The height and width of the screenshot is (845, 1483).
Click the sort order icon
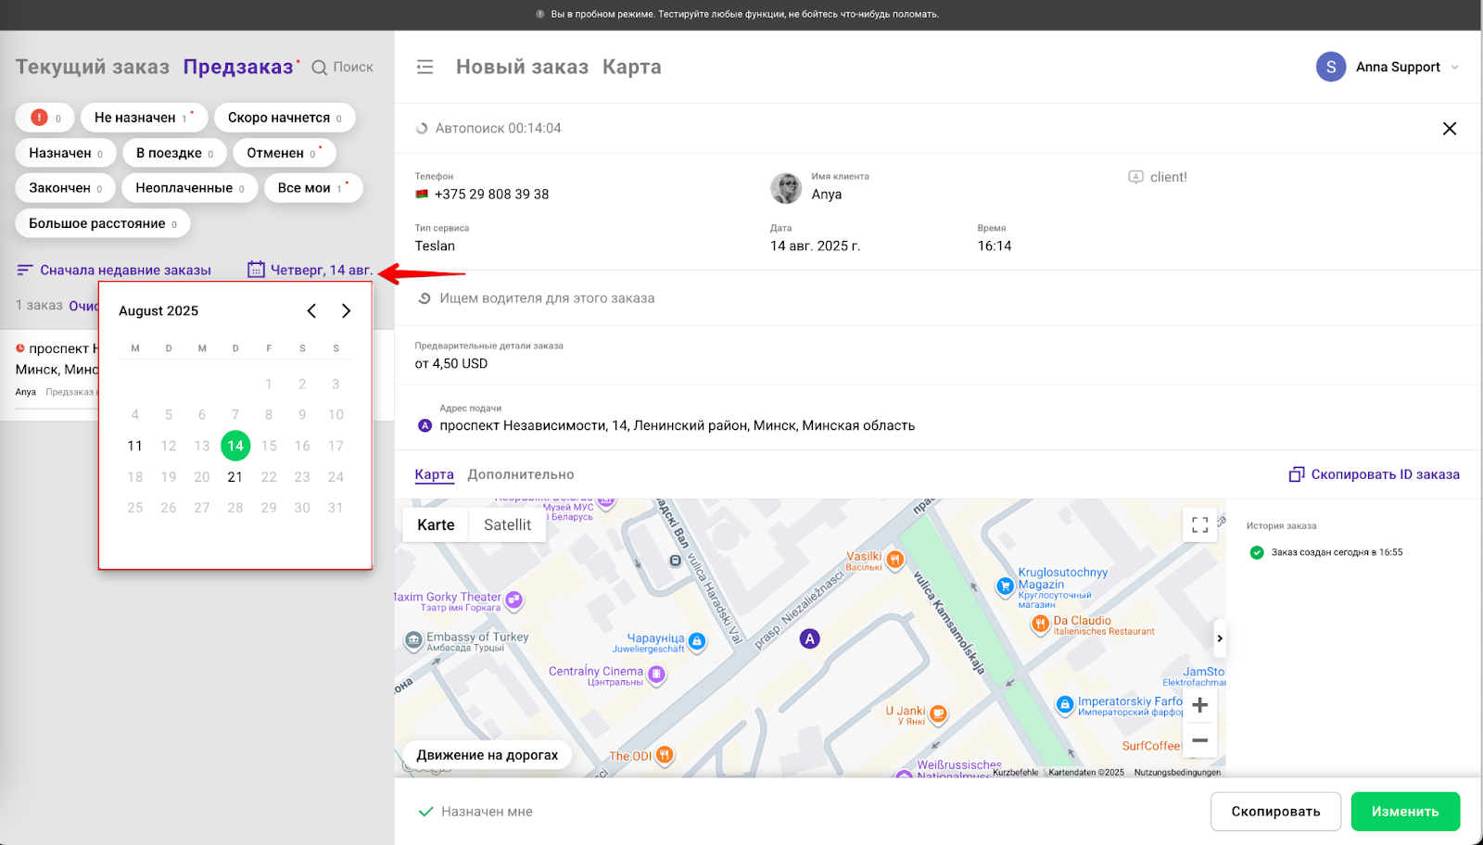tap(25, 270)
